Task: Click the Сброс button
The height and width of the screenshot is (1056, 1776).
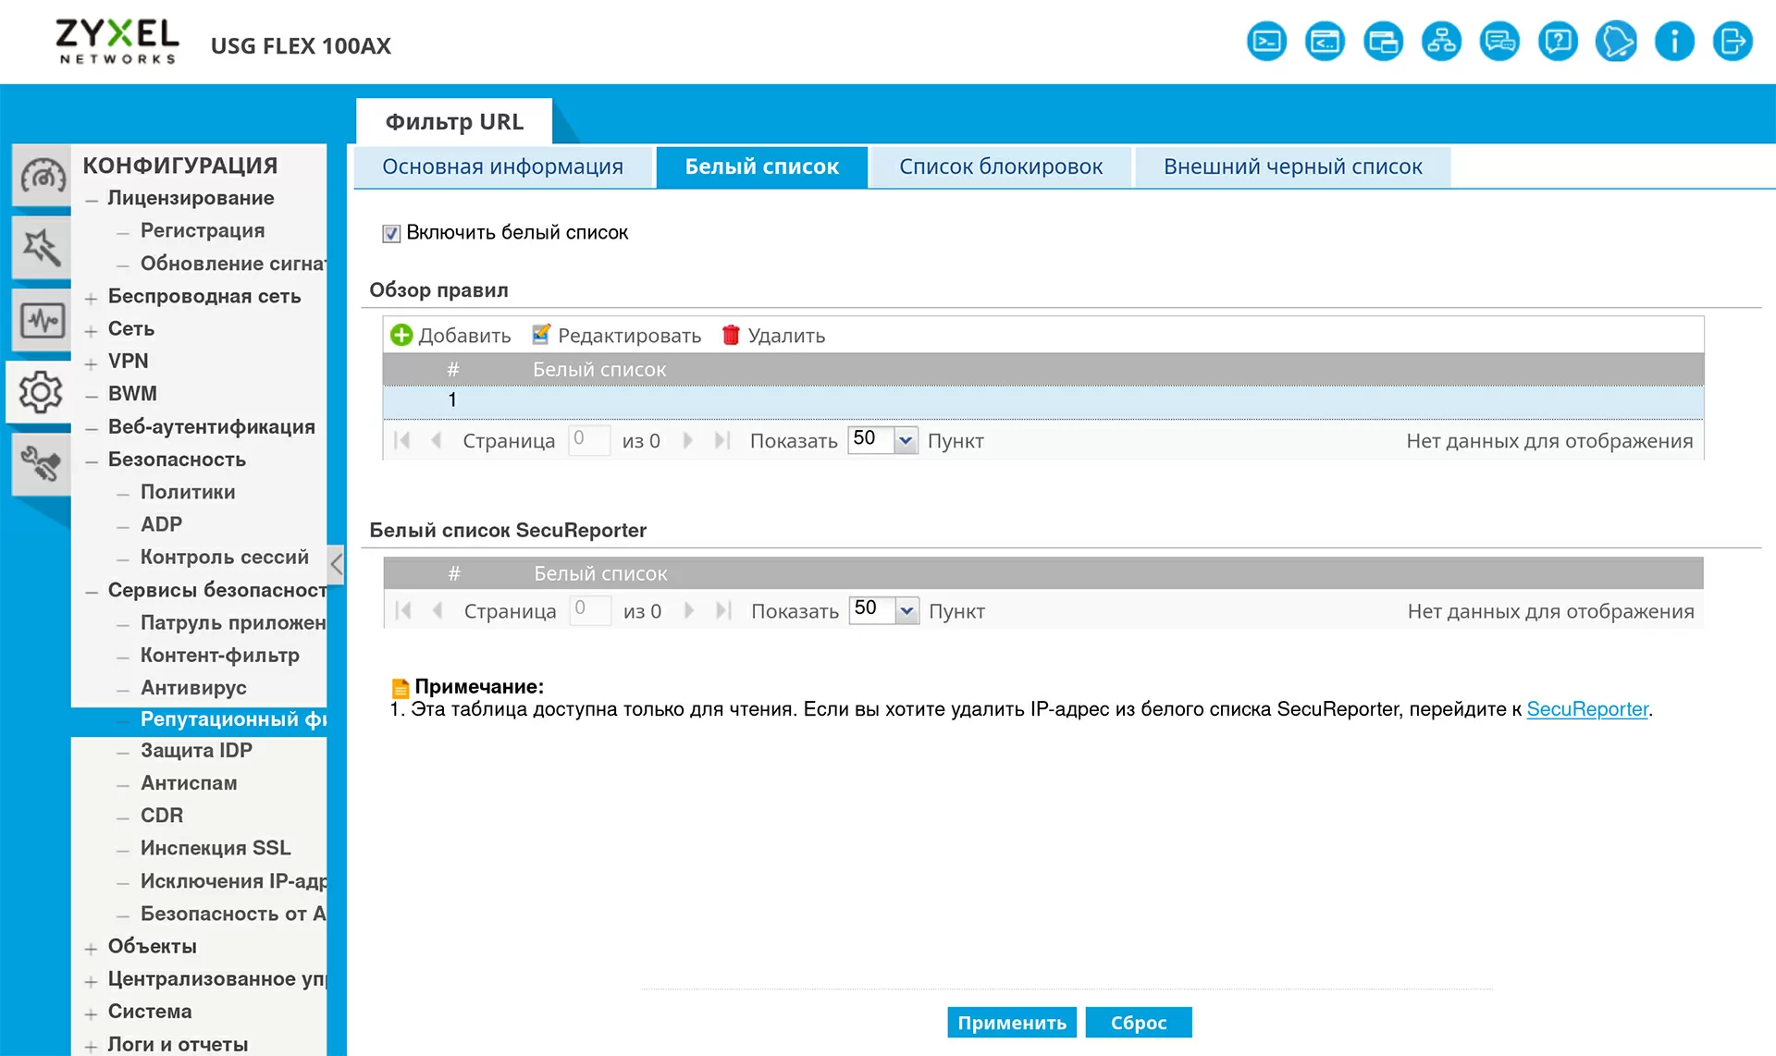Action: click(1139, 1022)
